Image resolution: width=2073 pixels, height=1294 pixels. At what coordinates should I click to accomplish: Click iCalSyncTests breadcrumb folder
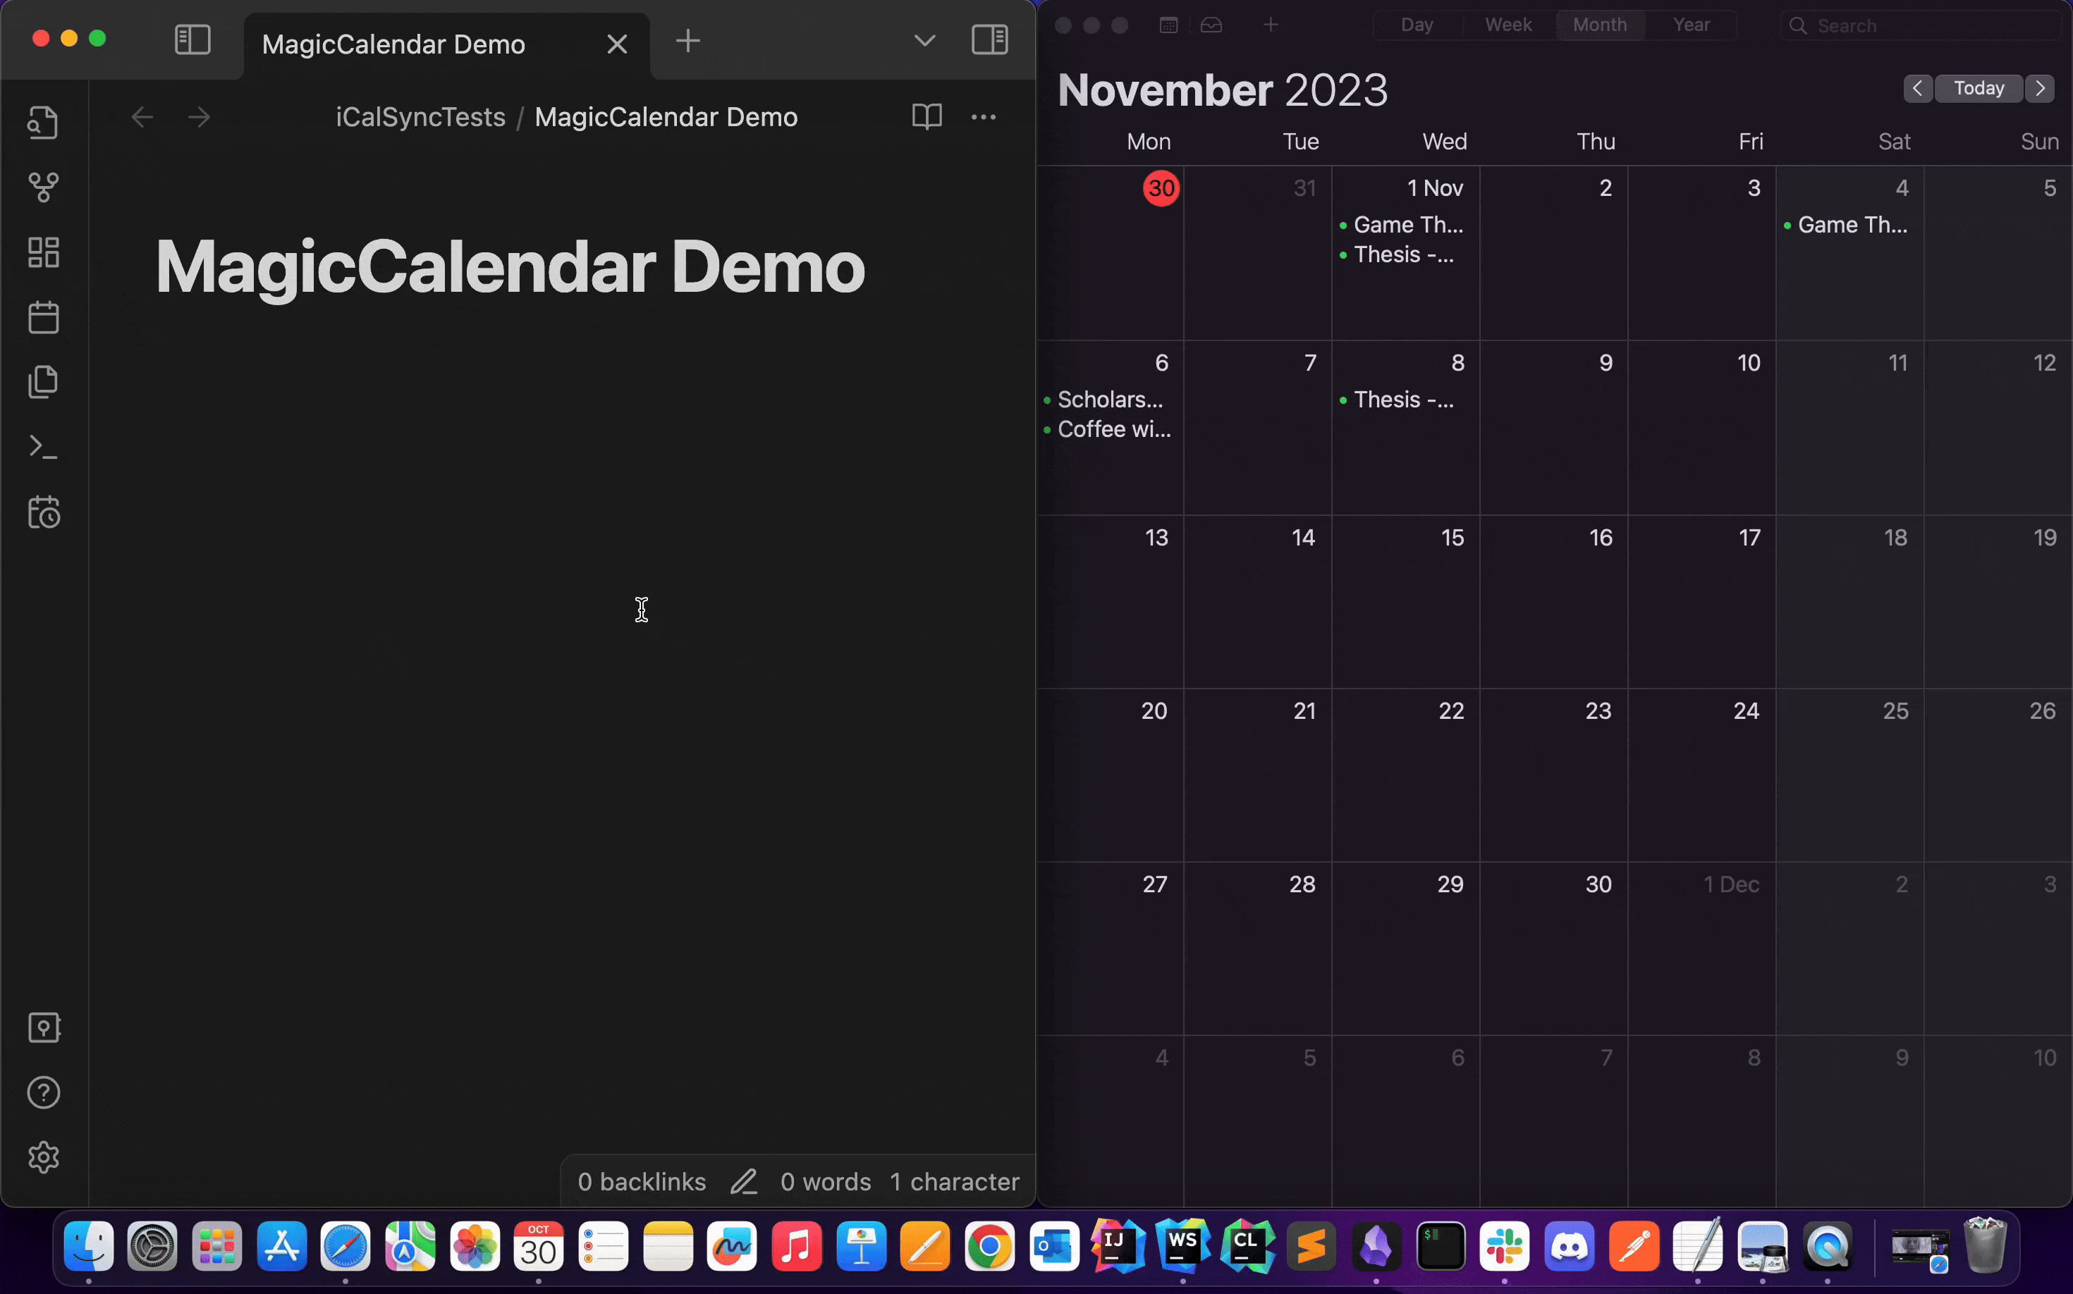[420, 116]
